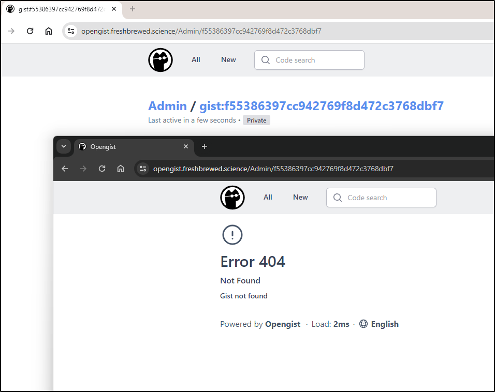Switch language via the English selector
Viewport: 495px width, 392px height.
click(385, 324)
